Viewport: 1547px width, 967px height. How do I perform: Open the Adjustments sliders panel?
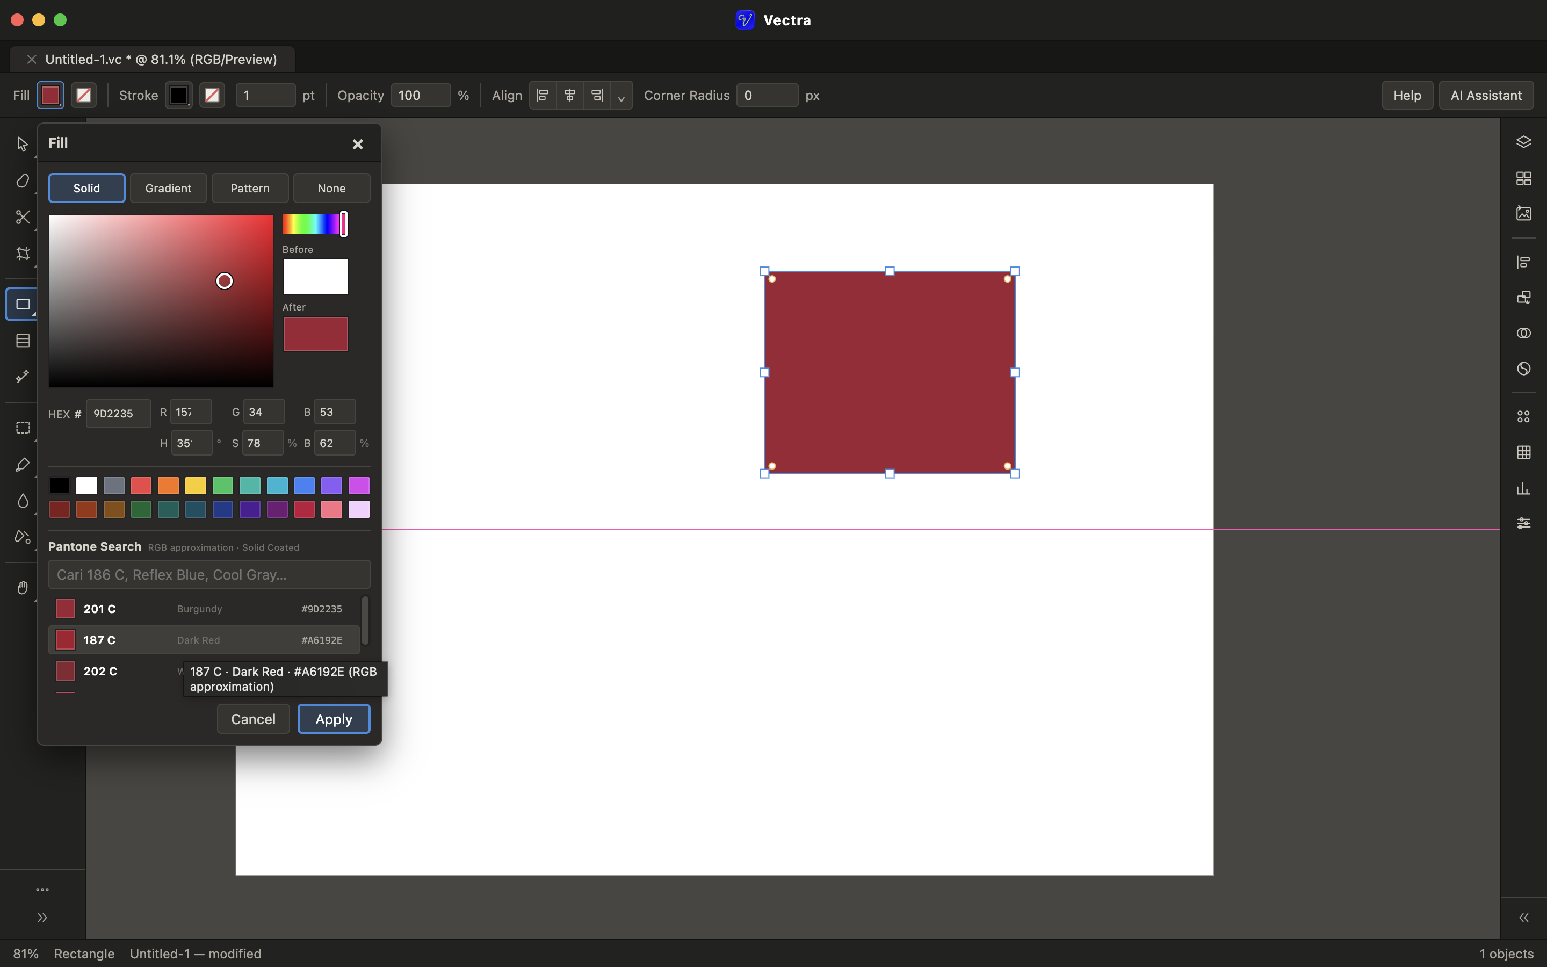click(1523, 524)
